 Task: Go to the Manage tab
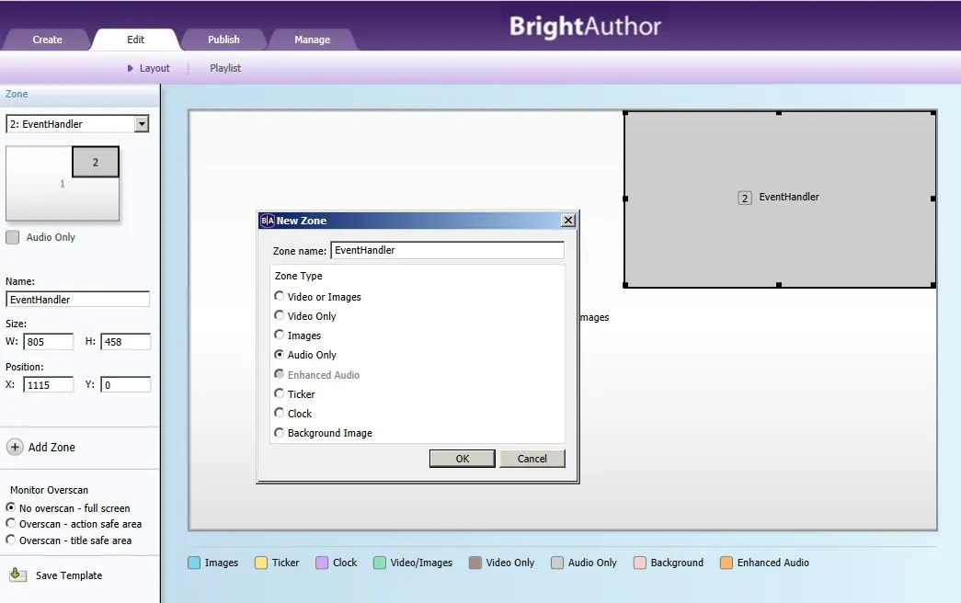pos(312,40)
